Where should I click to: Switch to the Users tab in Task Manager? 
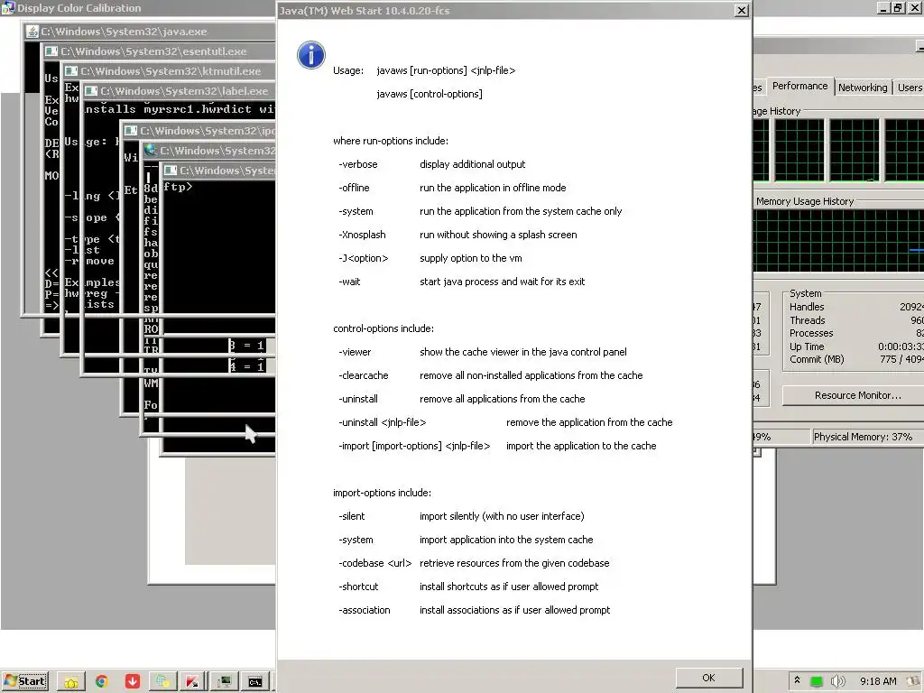910,88
